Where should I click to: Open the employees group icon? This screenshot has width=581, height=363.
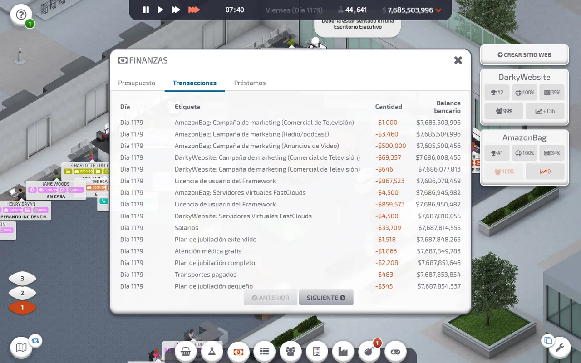click(x=291, y=351)
